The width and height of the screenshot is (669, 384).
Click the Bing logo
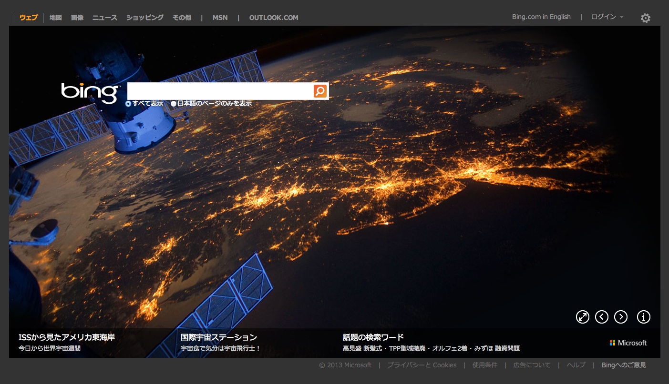[x=91, y=92]
